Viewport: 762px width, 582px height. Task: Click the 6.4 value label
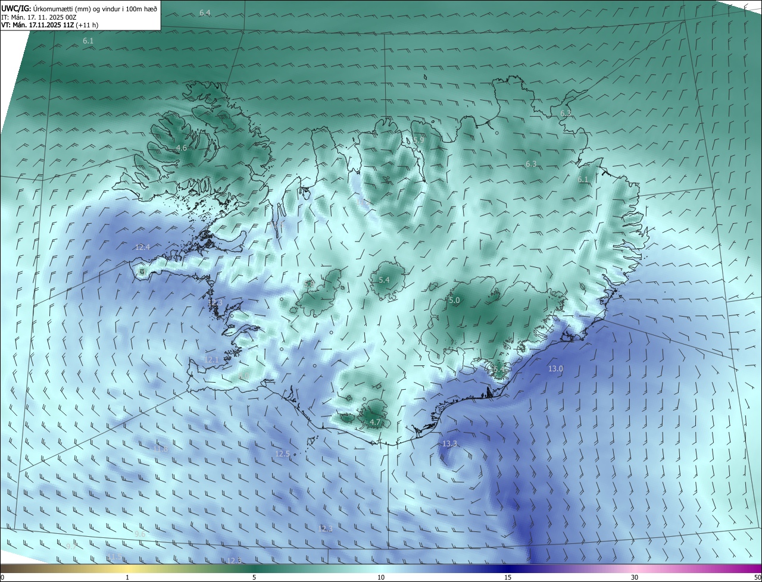205,12
